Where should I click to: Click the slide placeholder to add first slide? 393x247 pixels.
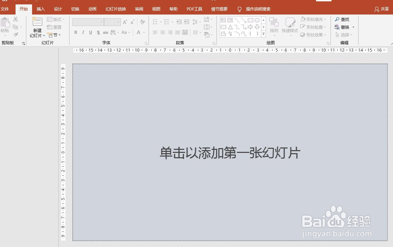(x=230, y=153)
